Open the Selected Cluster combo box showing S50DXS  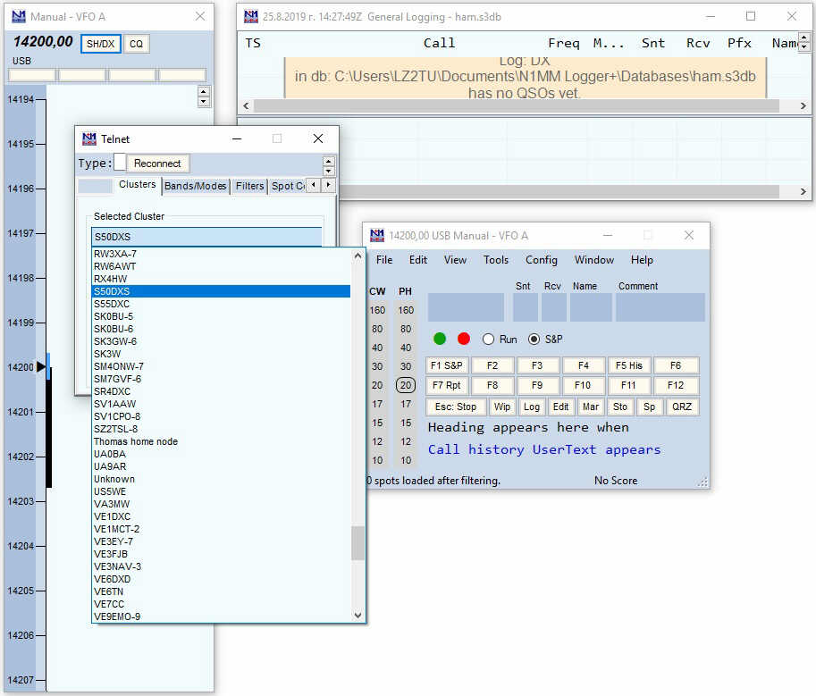pyautogui.click(x=206, y=237)
